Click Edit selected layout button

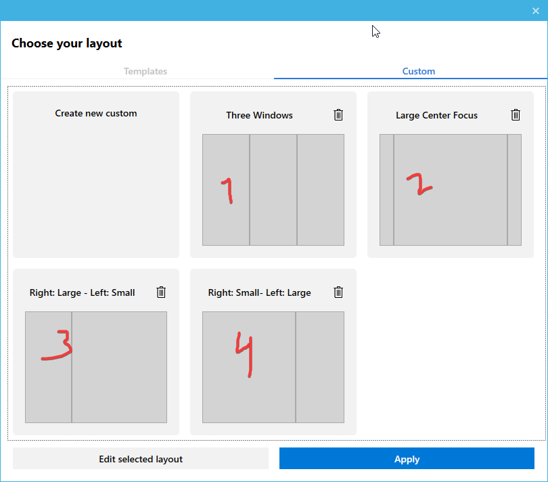tap(141, 458)
